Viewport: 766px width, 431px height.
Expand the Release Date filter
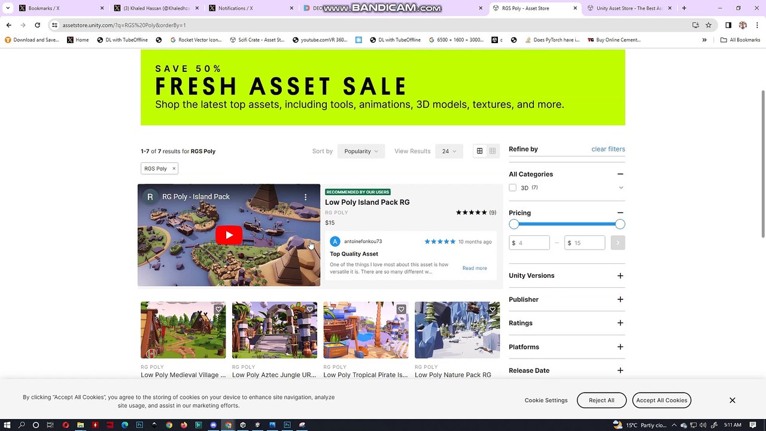click(x=620, y=371)
